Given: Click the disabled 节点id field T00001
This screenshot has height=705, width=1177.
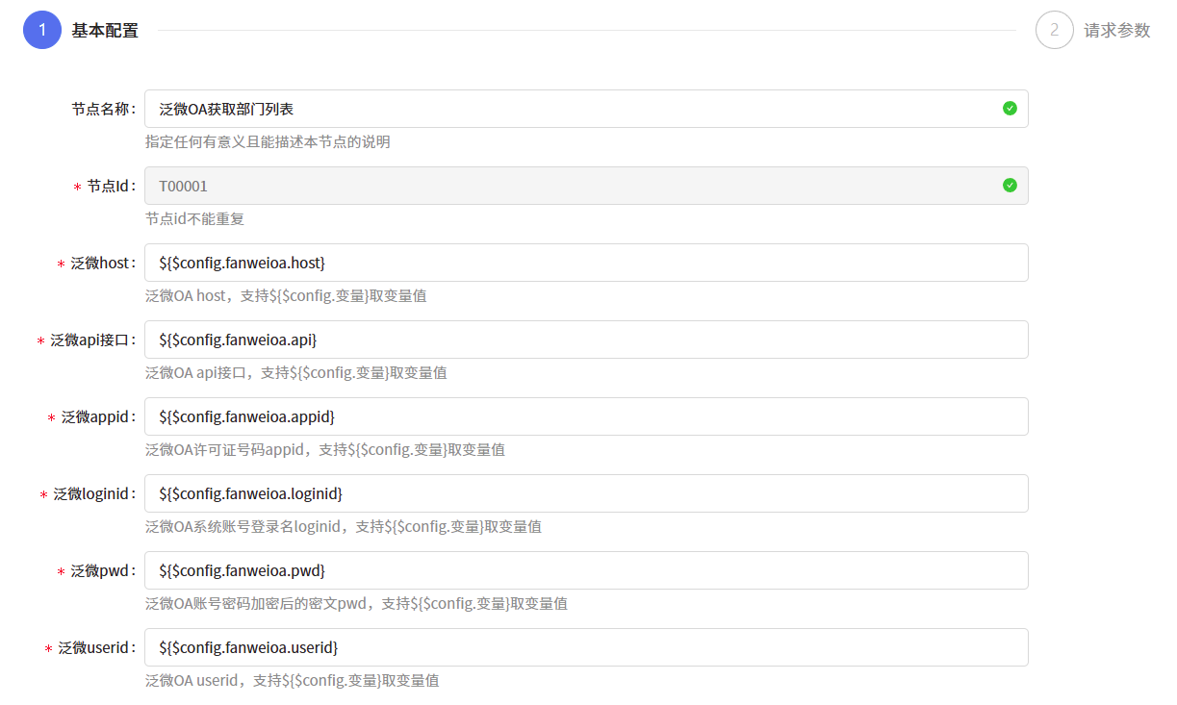Looking at the screenshot, I should tap(577, 186).
